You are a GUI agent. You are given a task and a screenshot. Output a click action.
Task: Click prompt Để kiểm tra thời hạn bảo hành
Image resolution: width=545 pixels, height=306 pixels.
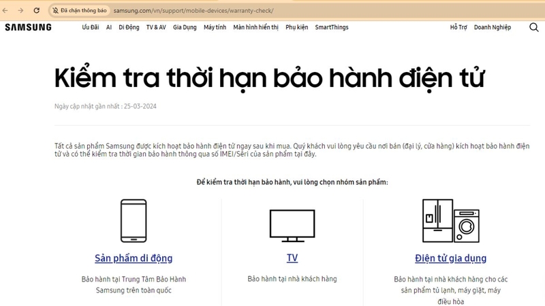[x=292, y=182]
